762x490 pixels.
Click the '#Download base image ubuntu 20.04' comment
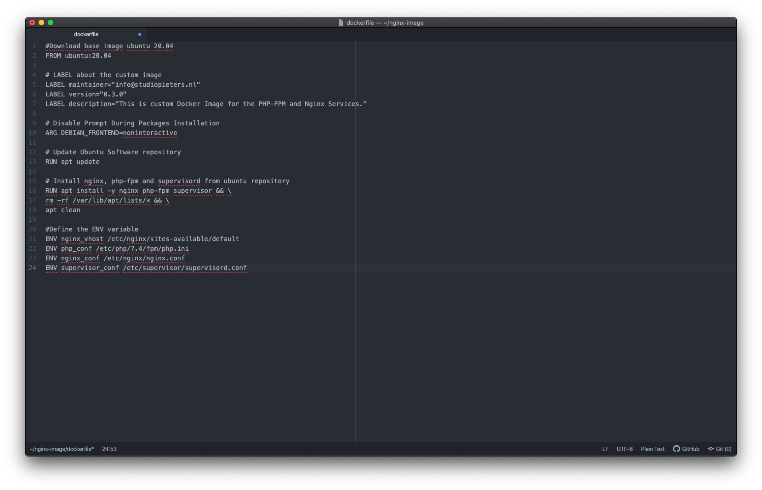(x=109, y=46)
